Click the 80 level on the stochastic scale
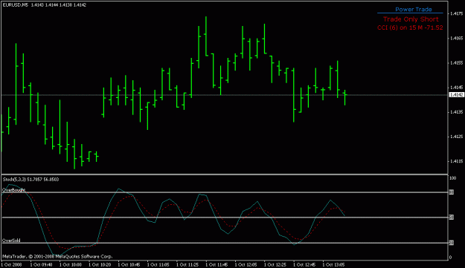The image size is (465, 268). pyautogui.click(x=452, y=192)
